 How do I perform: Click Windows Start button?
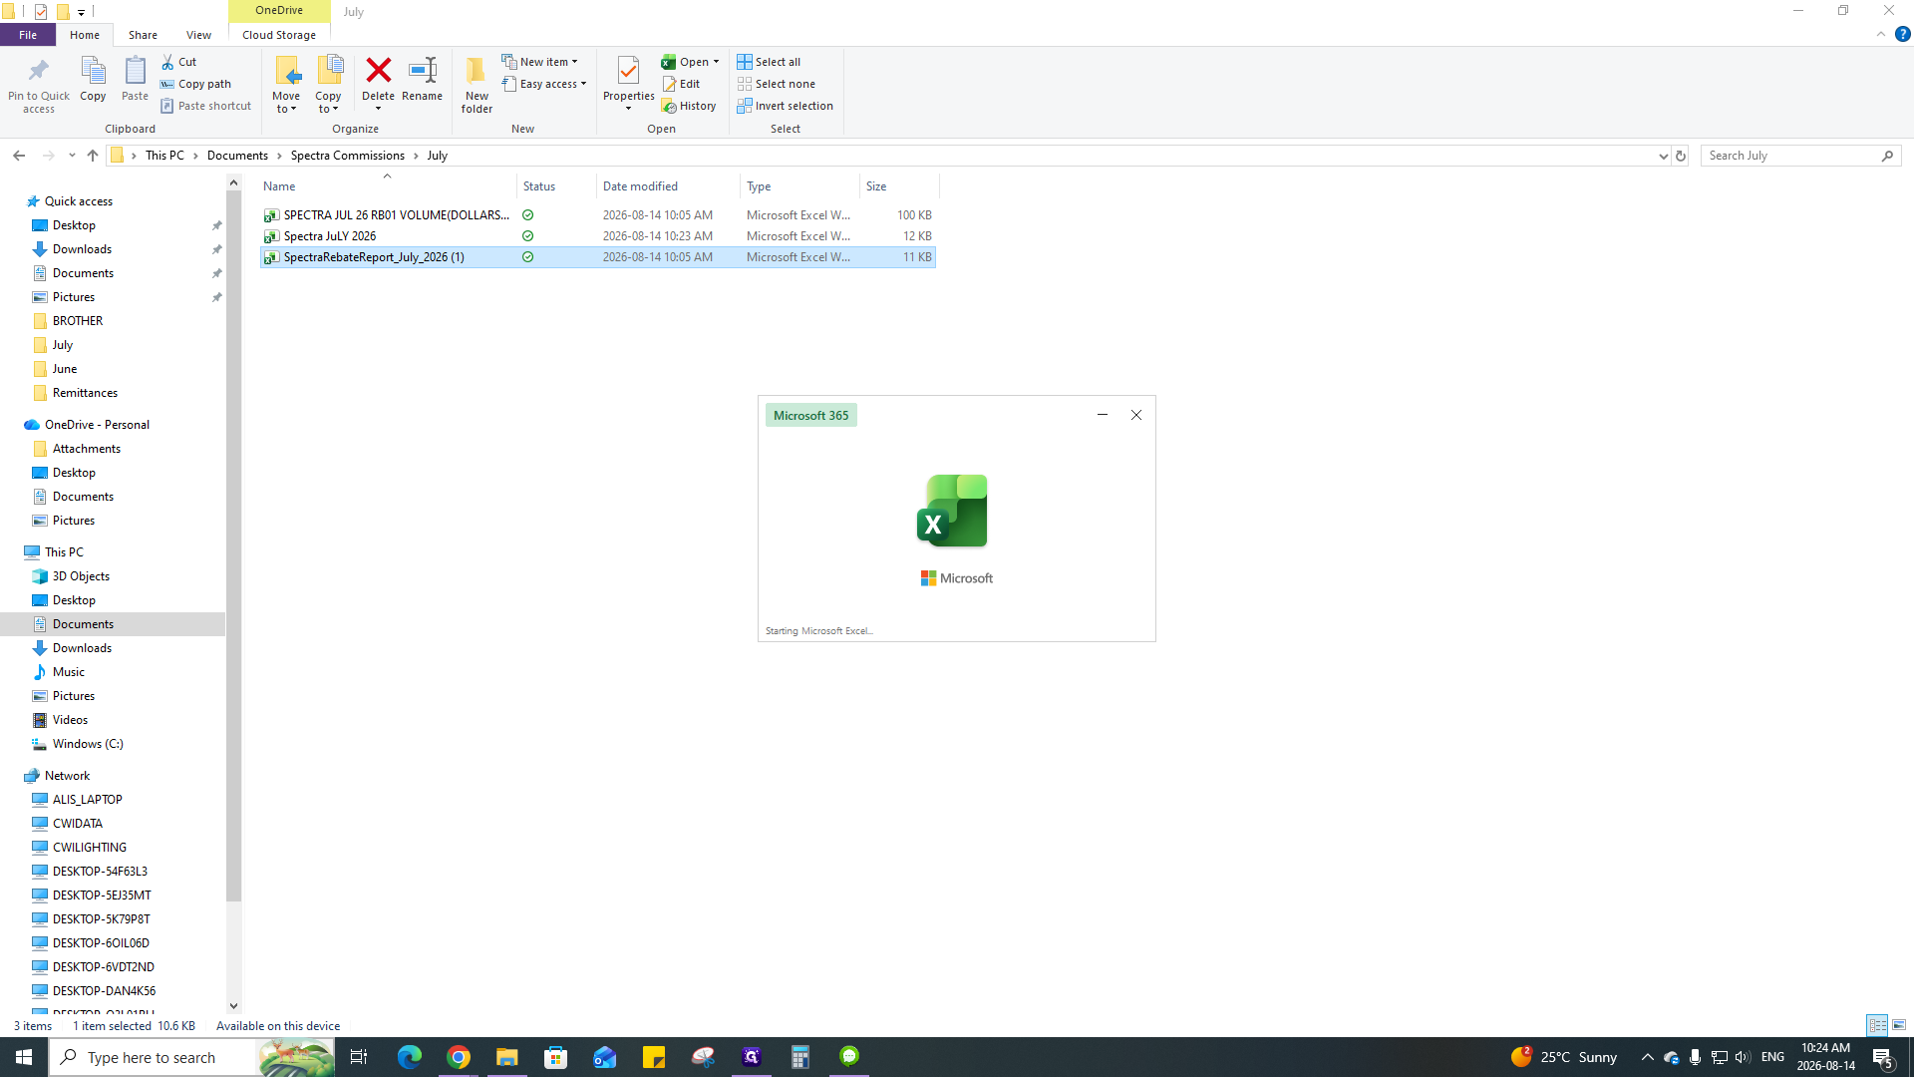(24, 1057)
